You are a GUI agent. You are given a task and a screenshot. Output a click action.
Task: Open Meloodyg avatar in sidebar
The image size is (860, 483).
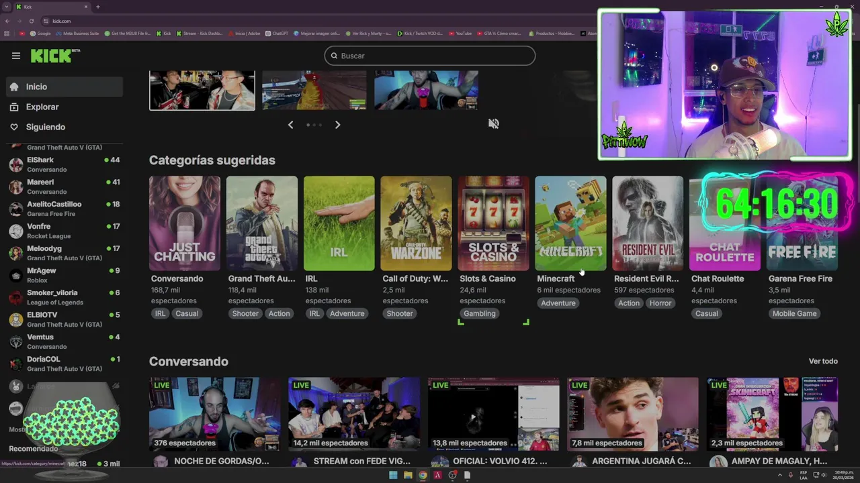point(16,253)
